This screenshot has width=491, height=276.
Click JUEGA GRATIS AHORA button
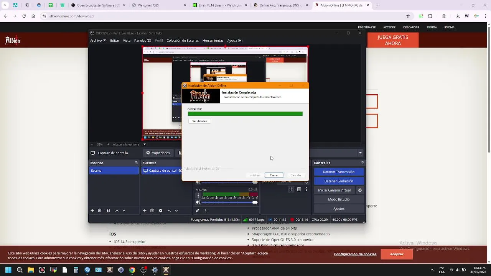click(393, 40)
